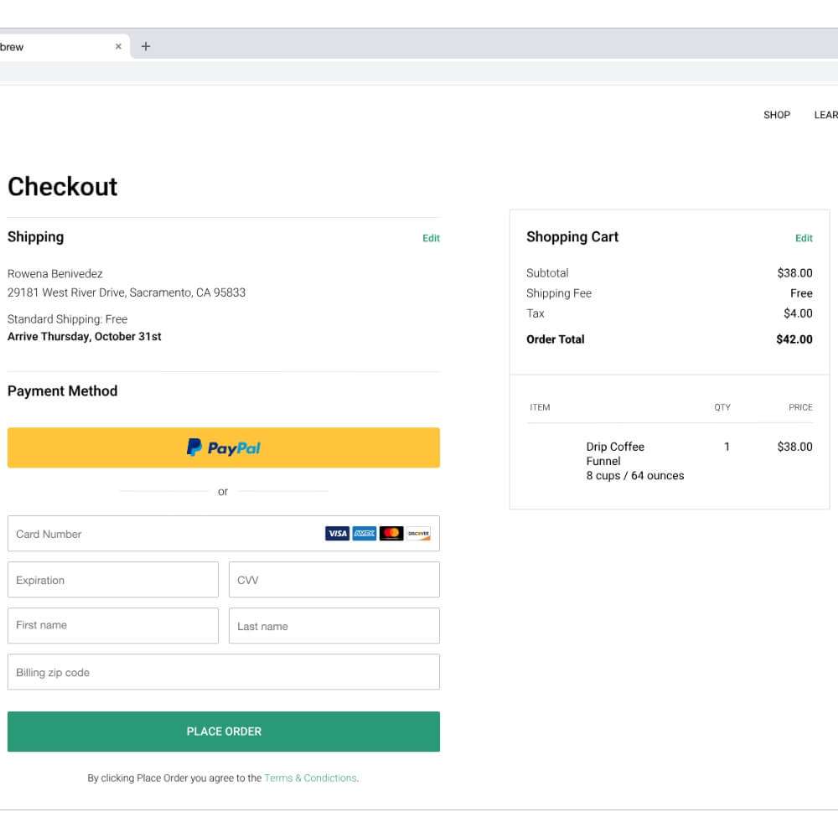The width and height of the screenshot is (838, 838).
Task: Select the CVV input field
Action: pyautogui.click(x=334, y=580)
